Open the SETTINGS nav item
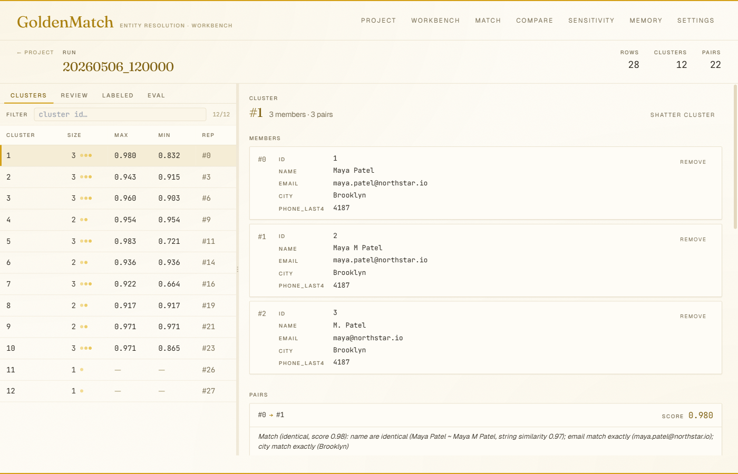 [695, 21]
